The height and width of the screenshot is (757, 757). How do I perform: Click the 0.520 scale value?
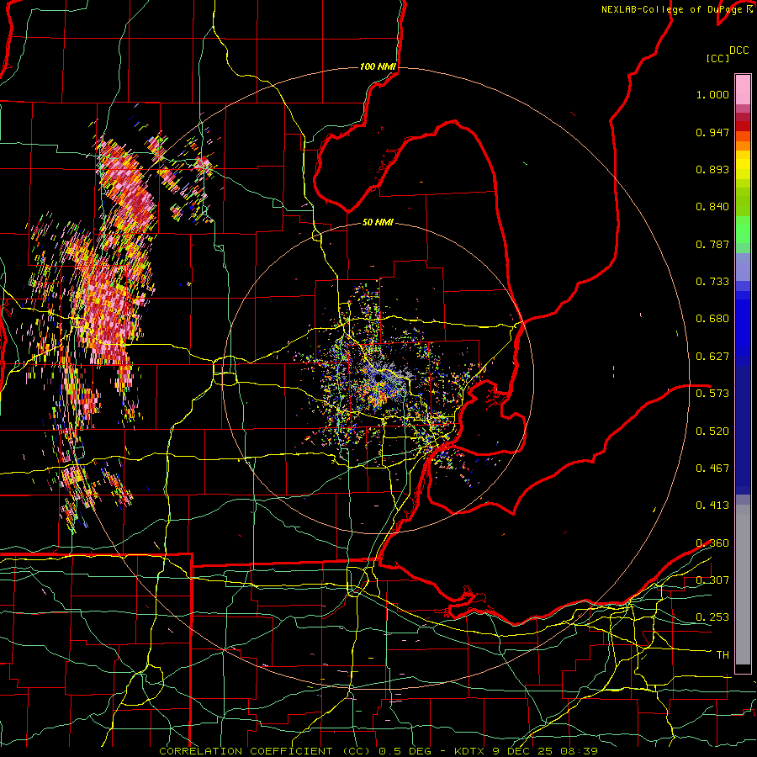pos(712,431)
